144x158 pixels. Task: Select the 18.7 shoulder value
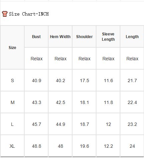(84, 124)
